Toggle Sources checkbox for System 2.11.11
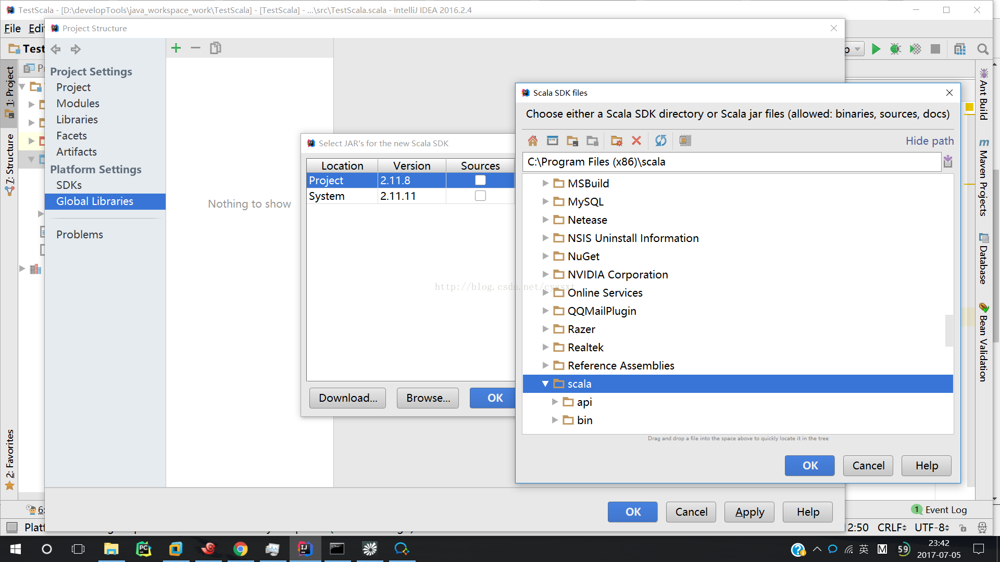 tap(480, 196)
